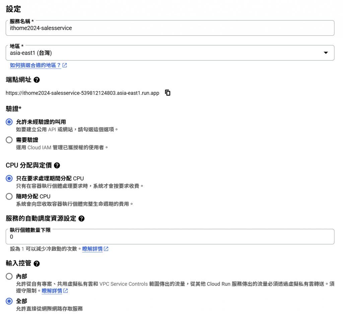Click the external-link icon beside 如何挑選合適的地區

pyautogui.click(x=65, y=65)
